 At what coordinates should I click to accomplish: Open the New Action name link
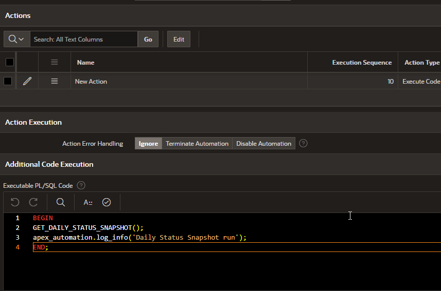click(91, 81)
